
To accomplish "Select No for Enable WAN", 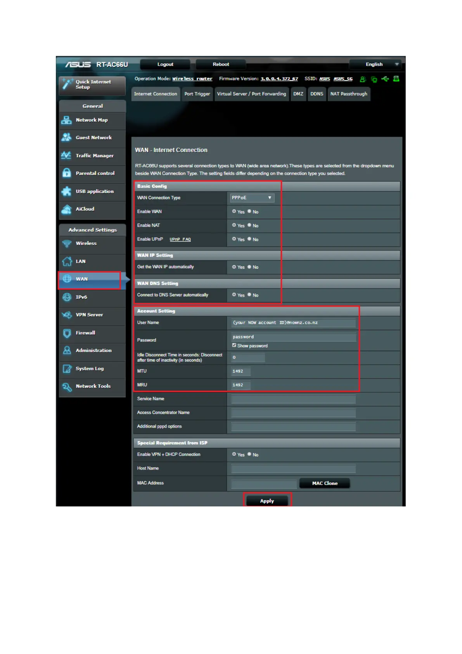I will 249,211.
